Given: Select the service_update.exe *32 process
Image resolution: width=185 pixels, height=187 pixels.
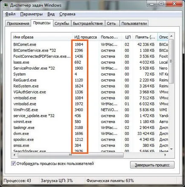Looking at the screenshot, I should click(90, 116).
